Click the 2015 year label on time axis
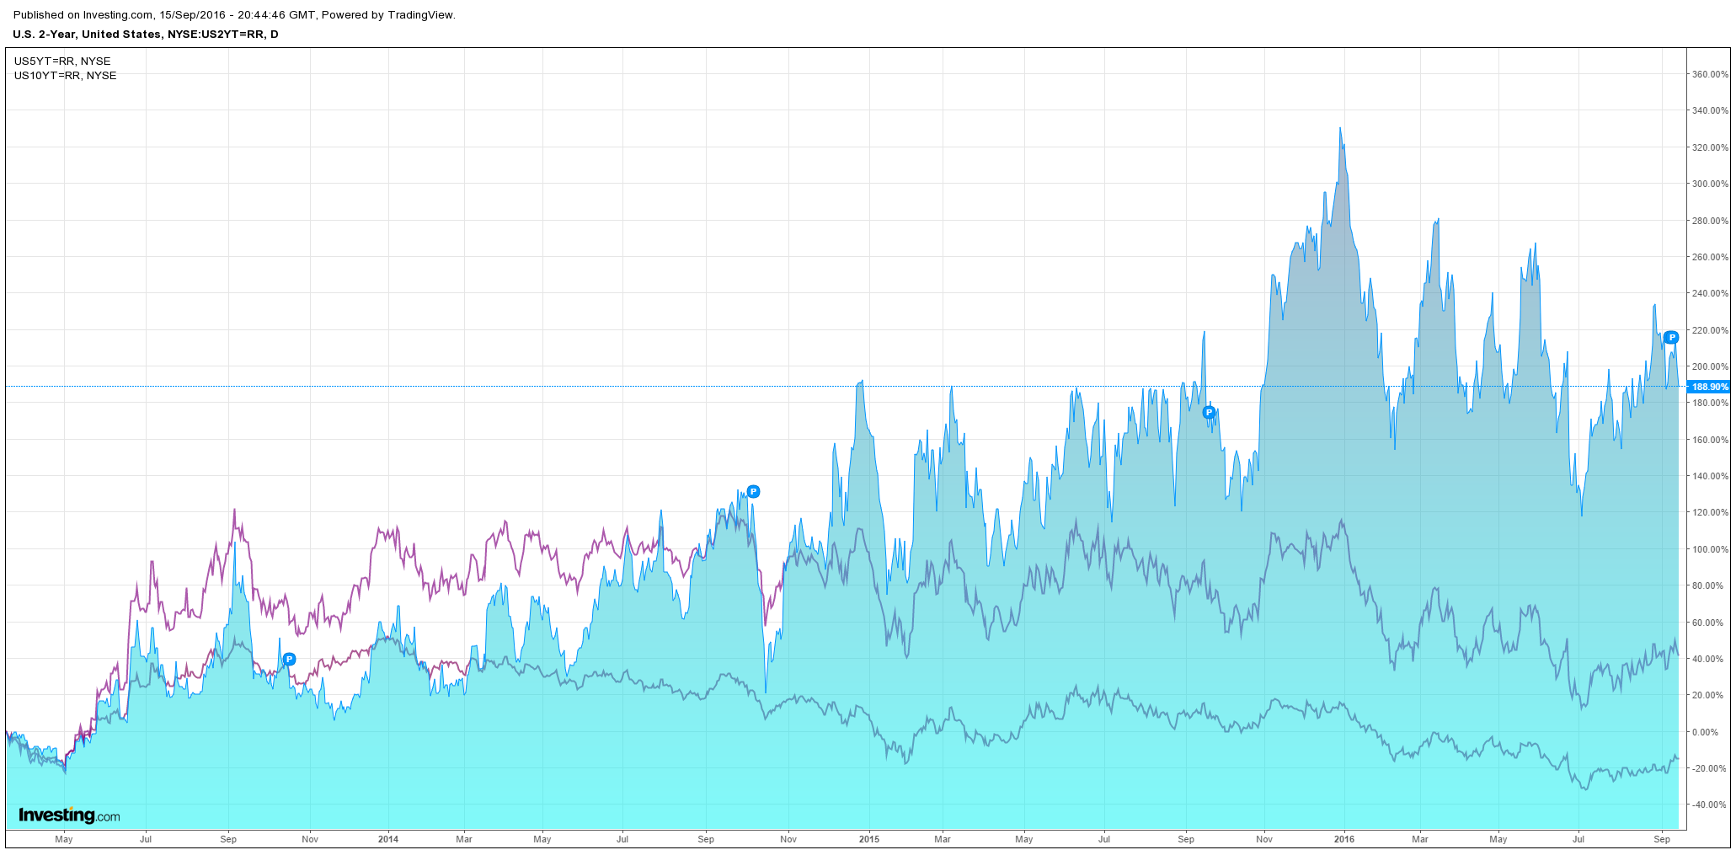 tap(868, 839)
